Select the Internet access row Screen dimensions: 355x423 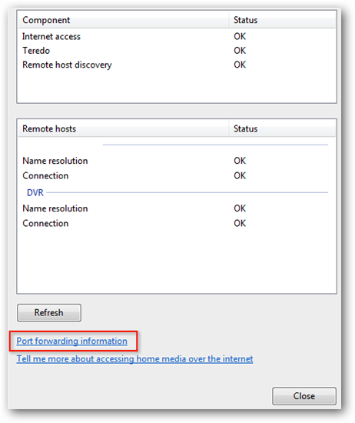(177, 36)
